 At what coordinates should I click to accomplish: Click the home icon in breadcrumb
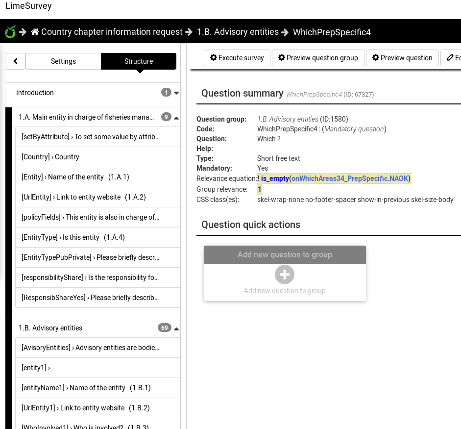point(35,32)
